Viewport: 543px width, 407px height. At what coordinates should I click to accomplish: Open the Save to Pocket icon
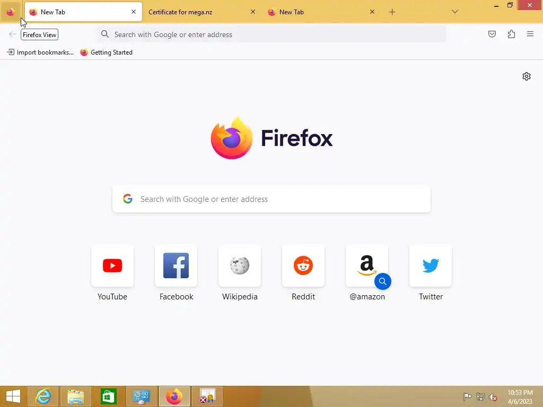click(492, 34)
